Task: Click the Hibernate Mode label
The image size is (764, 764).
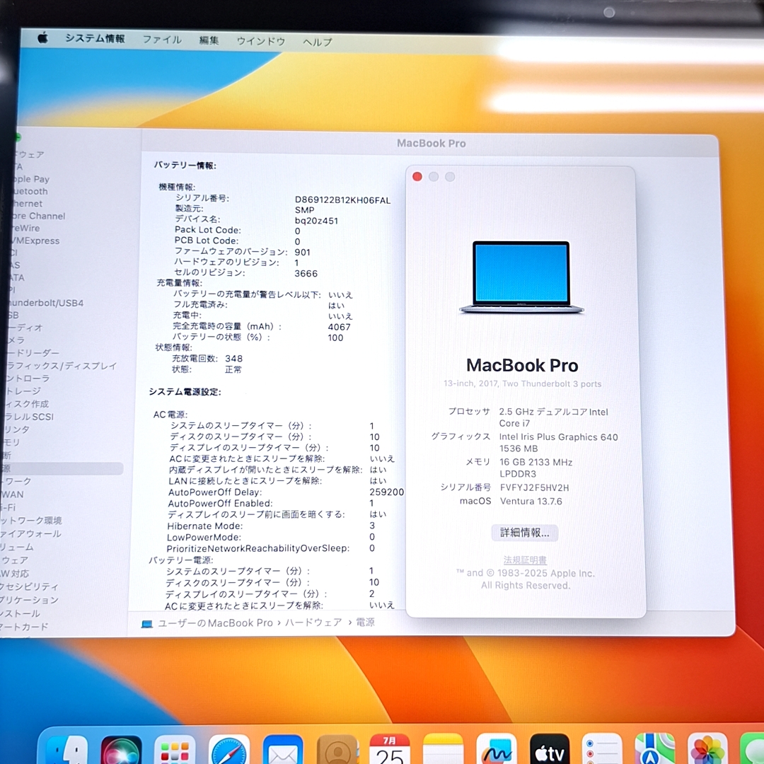Action: coord(204,526)
